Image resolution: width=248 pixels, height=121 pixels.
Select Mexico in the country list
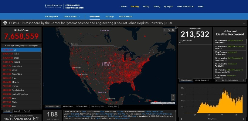click(21, 82)
